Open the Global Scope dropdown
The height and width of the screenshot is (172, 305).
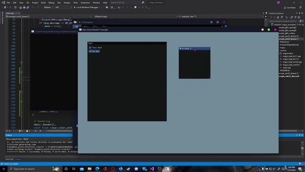pyautogui.click(x=135, y=17)
